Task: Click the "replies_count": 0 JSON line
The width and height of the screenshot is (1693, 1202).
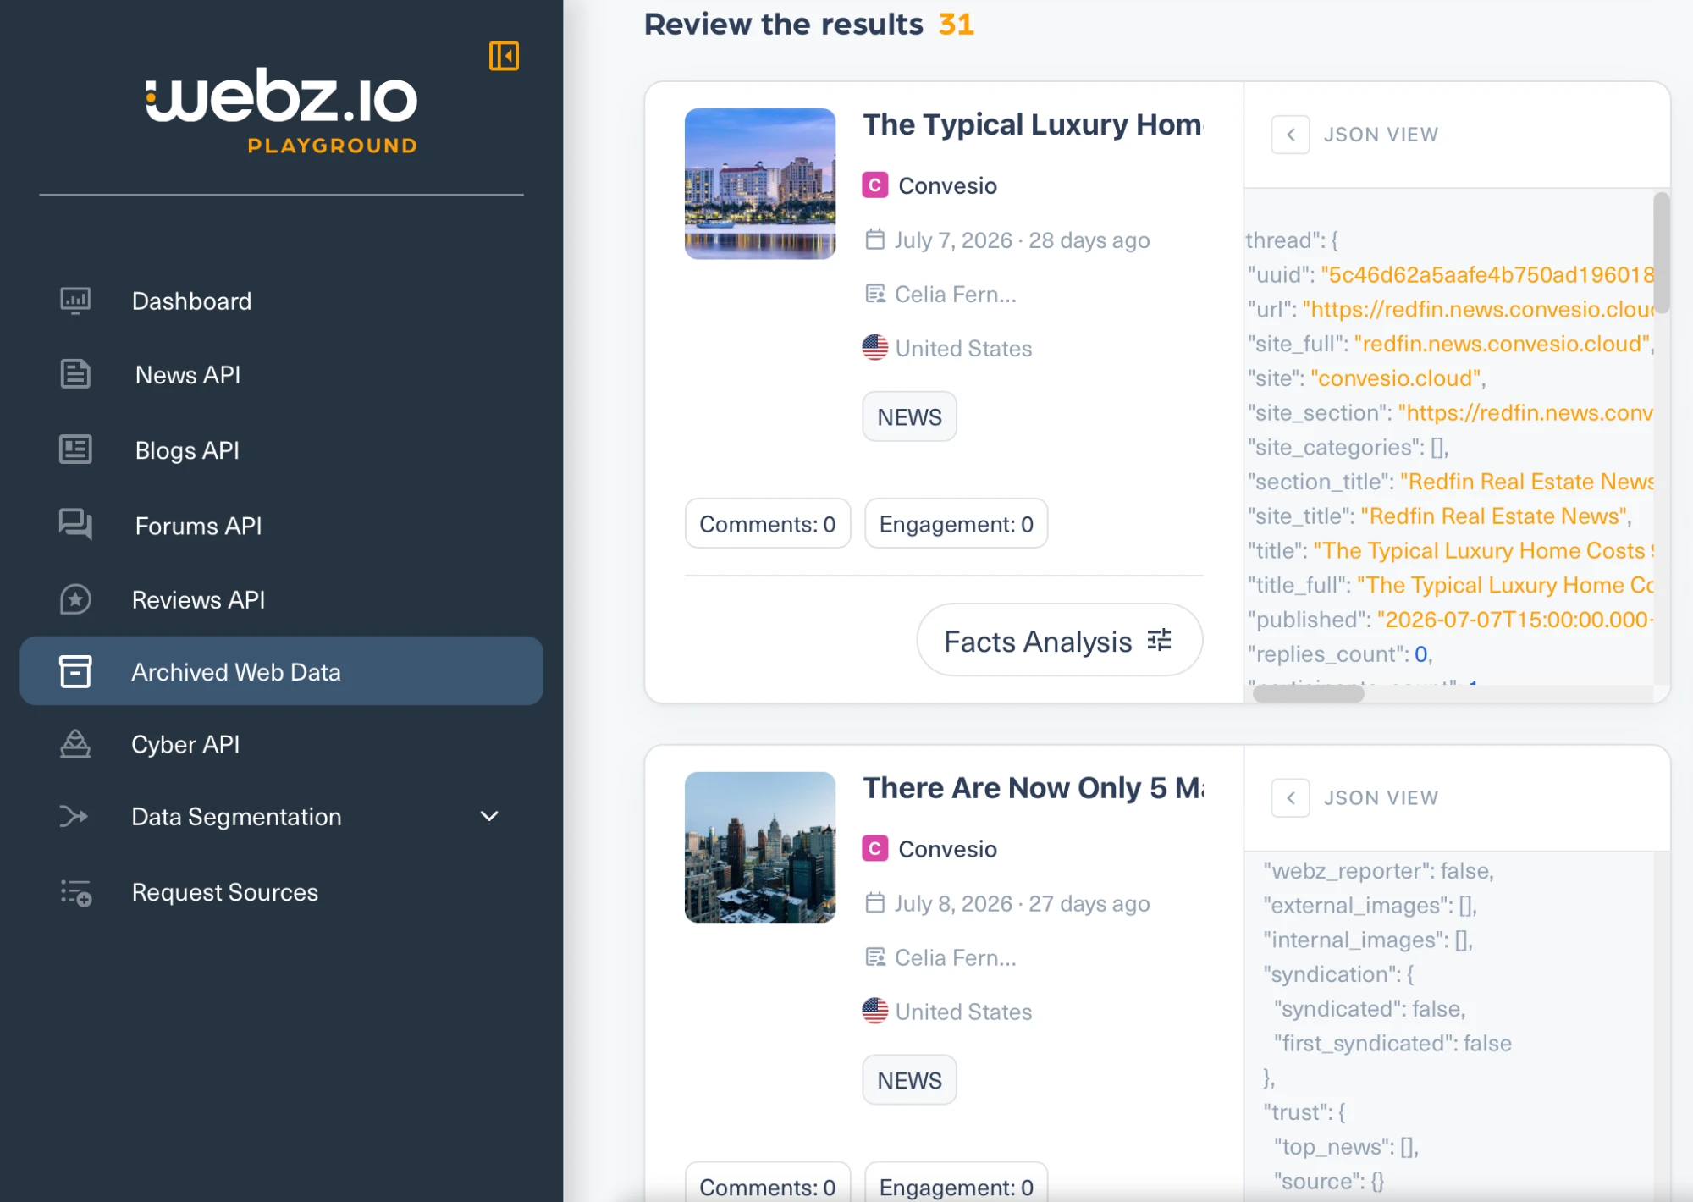Action: pyautogui.click(x=1340, y=653)
